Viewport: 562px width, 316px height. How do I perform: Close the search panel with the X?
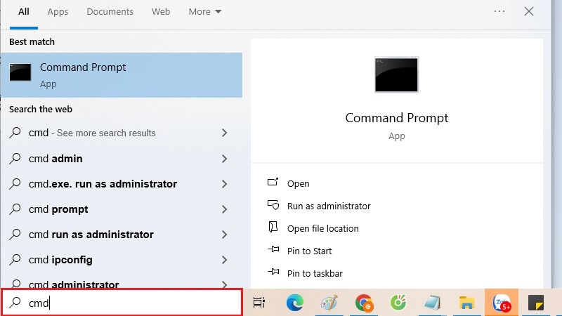[x=529, y=11]
